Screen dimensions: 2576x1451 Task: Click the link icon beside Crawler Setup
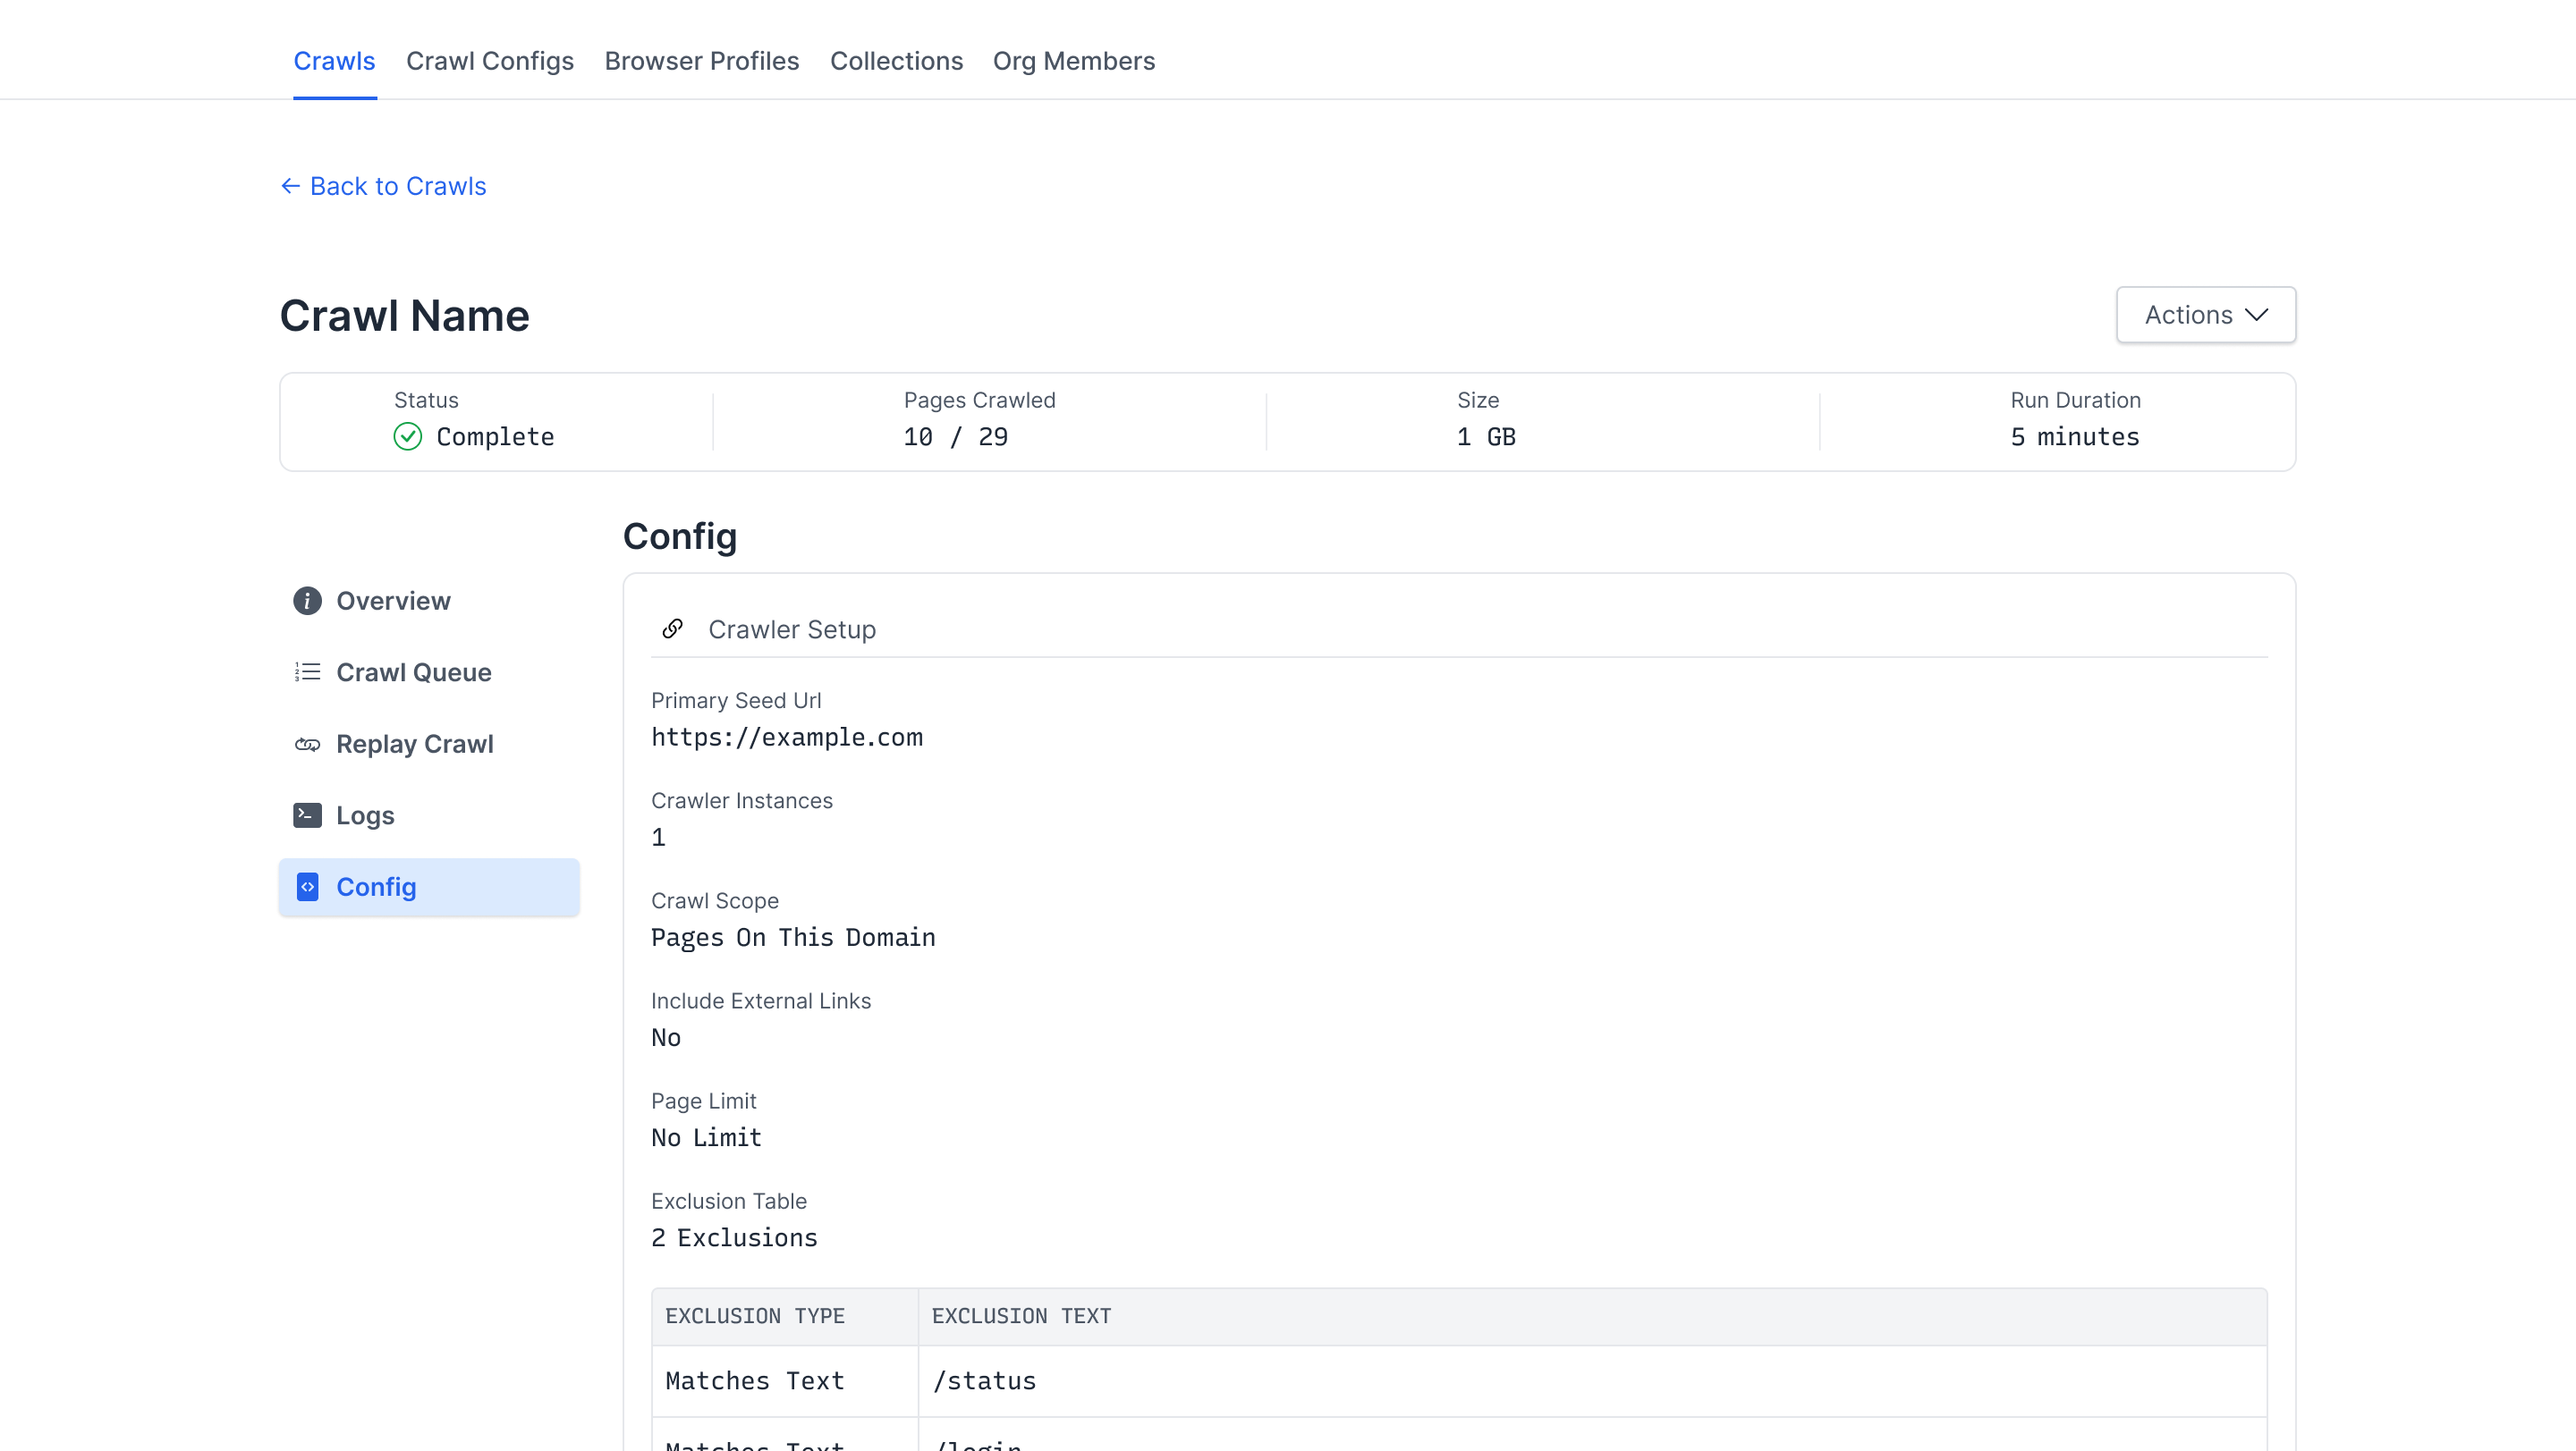point(672,628)
